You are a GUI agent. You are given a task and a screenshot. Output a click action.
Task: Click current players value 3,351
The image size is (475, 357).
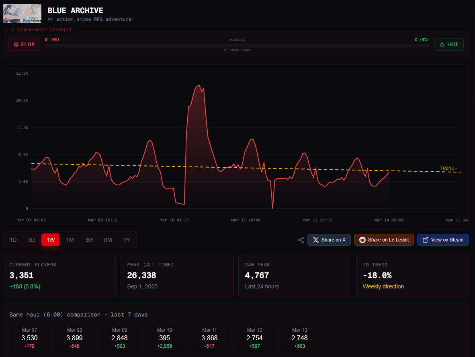point(22,276)
